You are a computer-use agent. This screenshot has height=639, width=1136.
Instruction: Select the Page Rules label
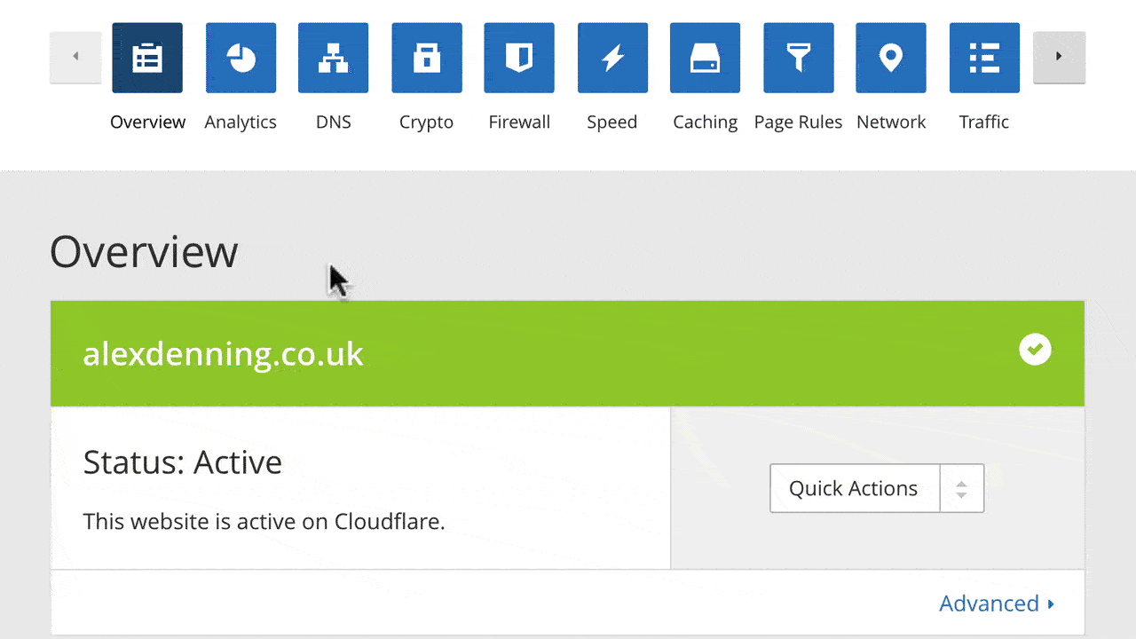(x=798, y=122)
